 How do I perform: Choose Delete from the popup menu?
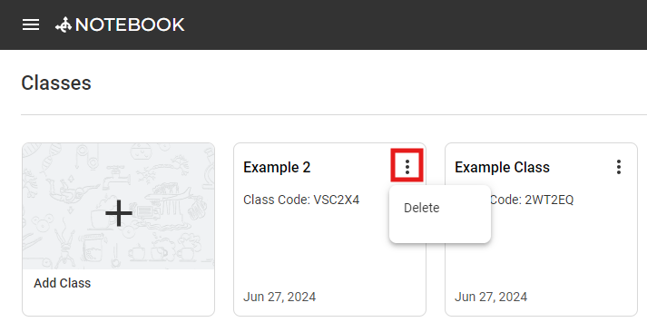[421, 208]
